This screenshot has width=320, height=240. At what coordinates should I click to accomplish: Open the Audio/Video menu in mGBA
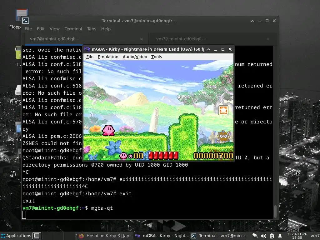point(135,57)
